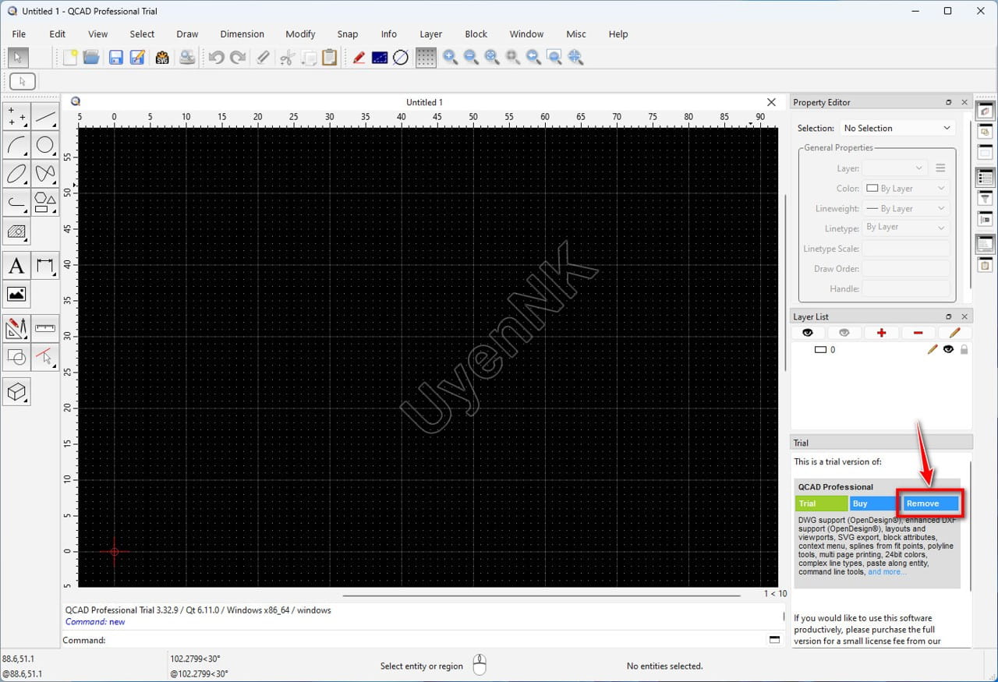Select the Polyline drawing tools
This screenshot has height=682, width=998.
(16, 203)
